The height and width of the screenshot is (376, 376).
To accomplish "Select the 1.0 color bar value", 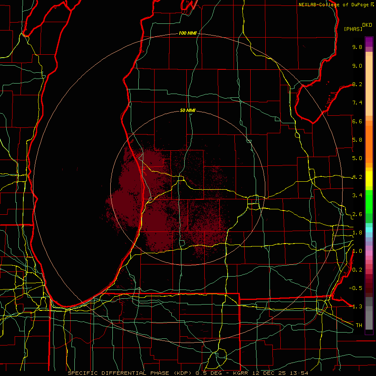I will 357,251.
